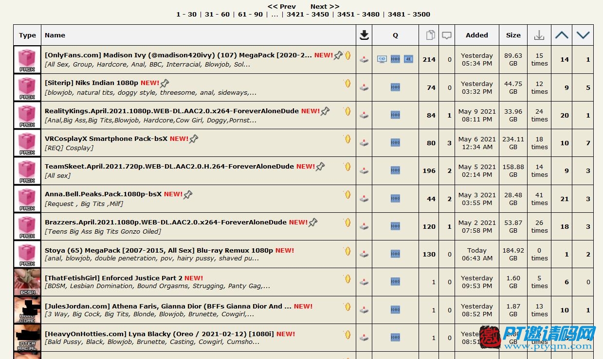Click the 1080 quality icon on Niks Indian row
Screen dimensions: 603x359
click(395, 87)
